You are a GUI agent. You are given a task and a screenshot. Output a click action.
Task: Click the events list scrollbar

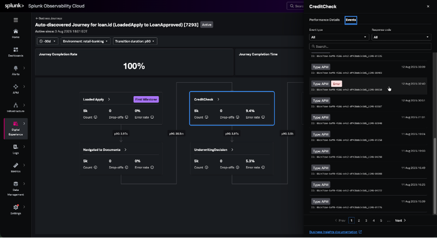coord(435,176)
